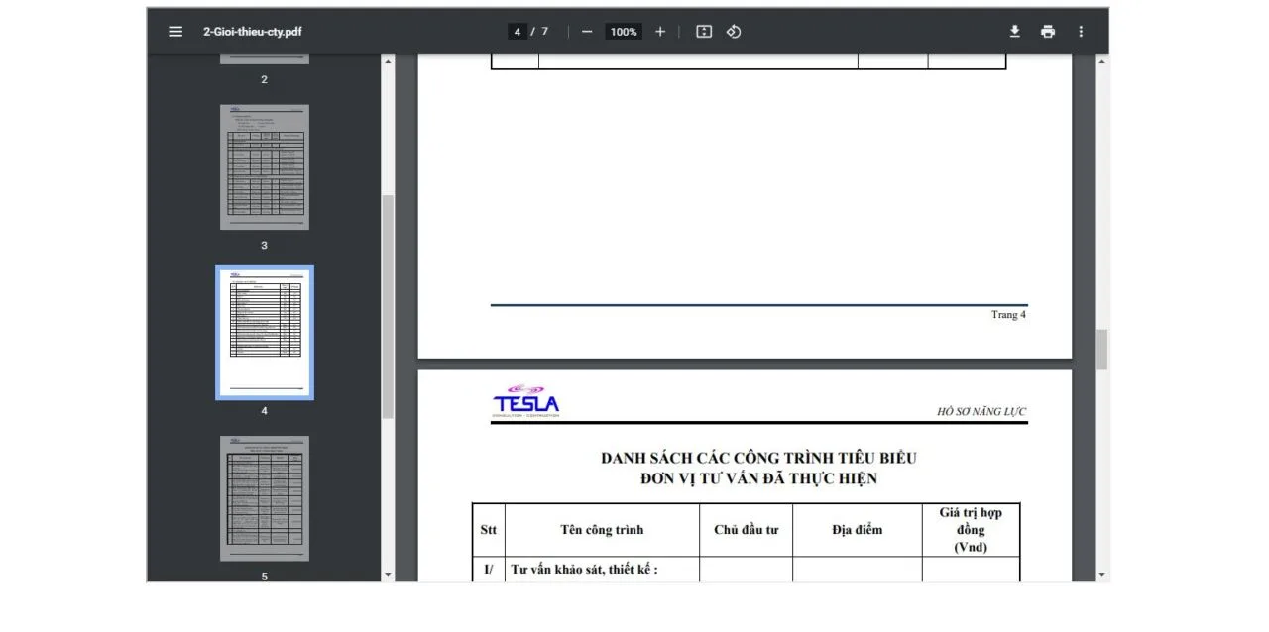Image resolution: width=1269 pixels, height=632 pixels.
Task: Click the 'HỒ SƠ NĂNG LỰC' header text
Action: pos(981,411)
